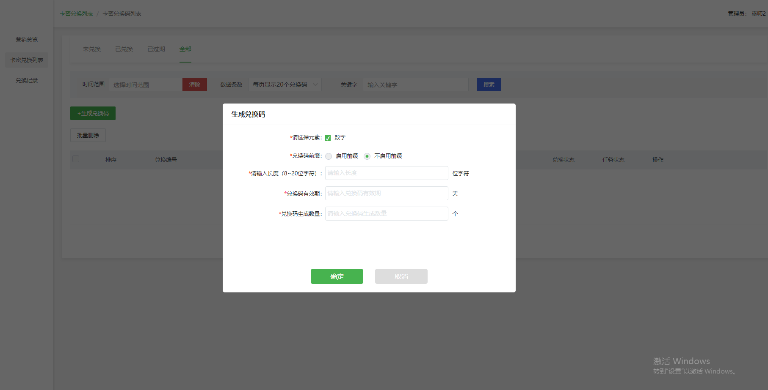The height and width of the screenshot is (390, 768).
Task: Switch to the 已兑换 tab
Action: click(124, 49)
